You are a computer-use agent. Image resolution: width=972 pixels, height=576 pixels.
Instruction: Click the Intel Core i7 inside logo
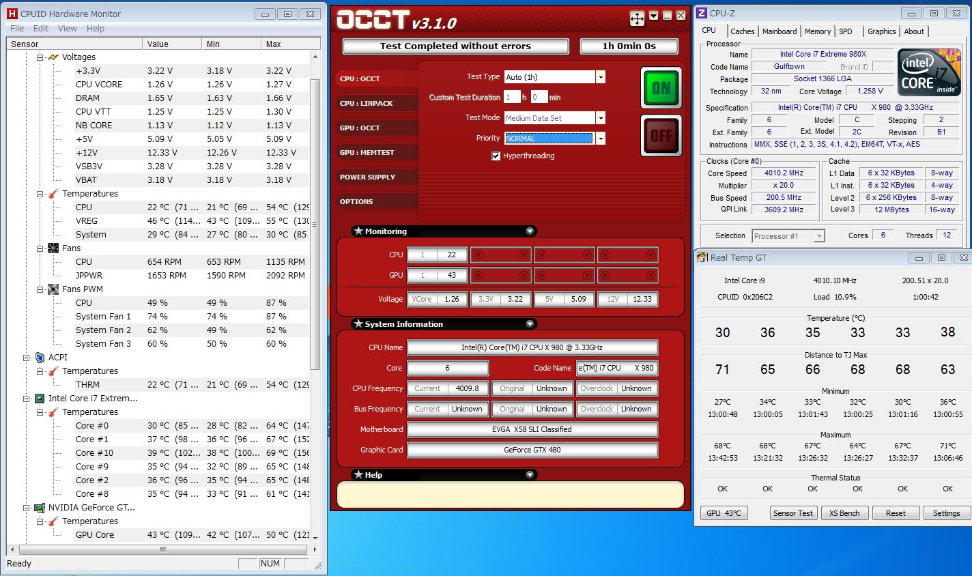click(x=928, y=73)
